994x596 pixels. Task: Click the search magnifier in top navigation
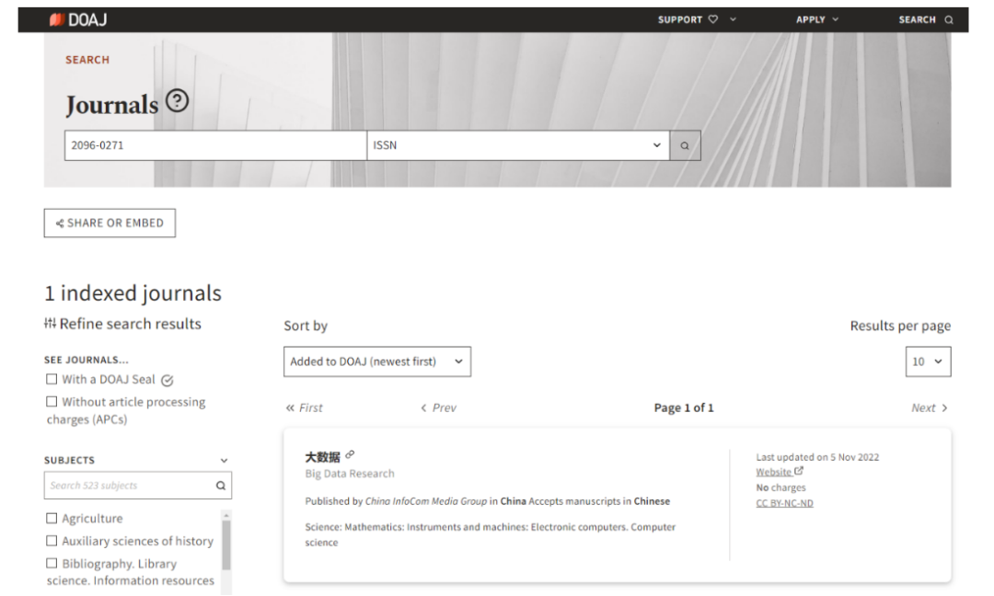(x=949, y=19)
